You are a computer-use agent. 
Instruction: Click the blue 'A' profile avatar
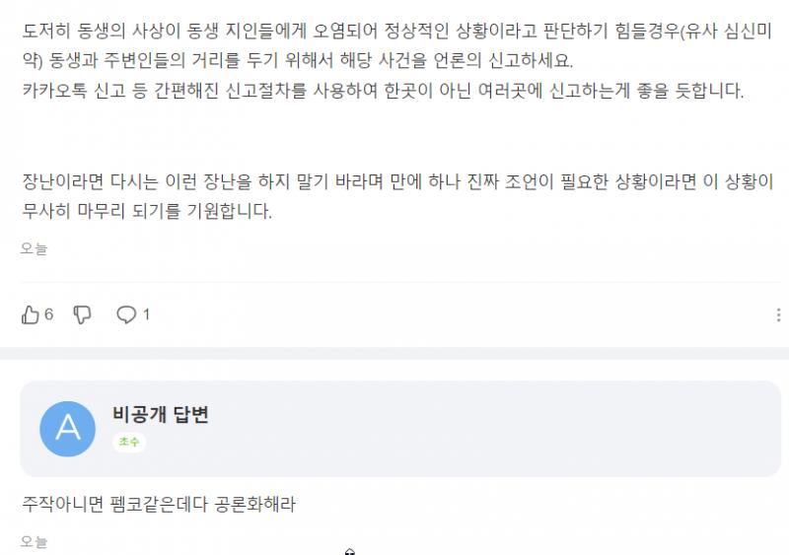click(67, 428)
